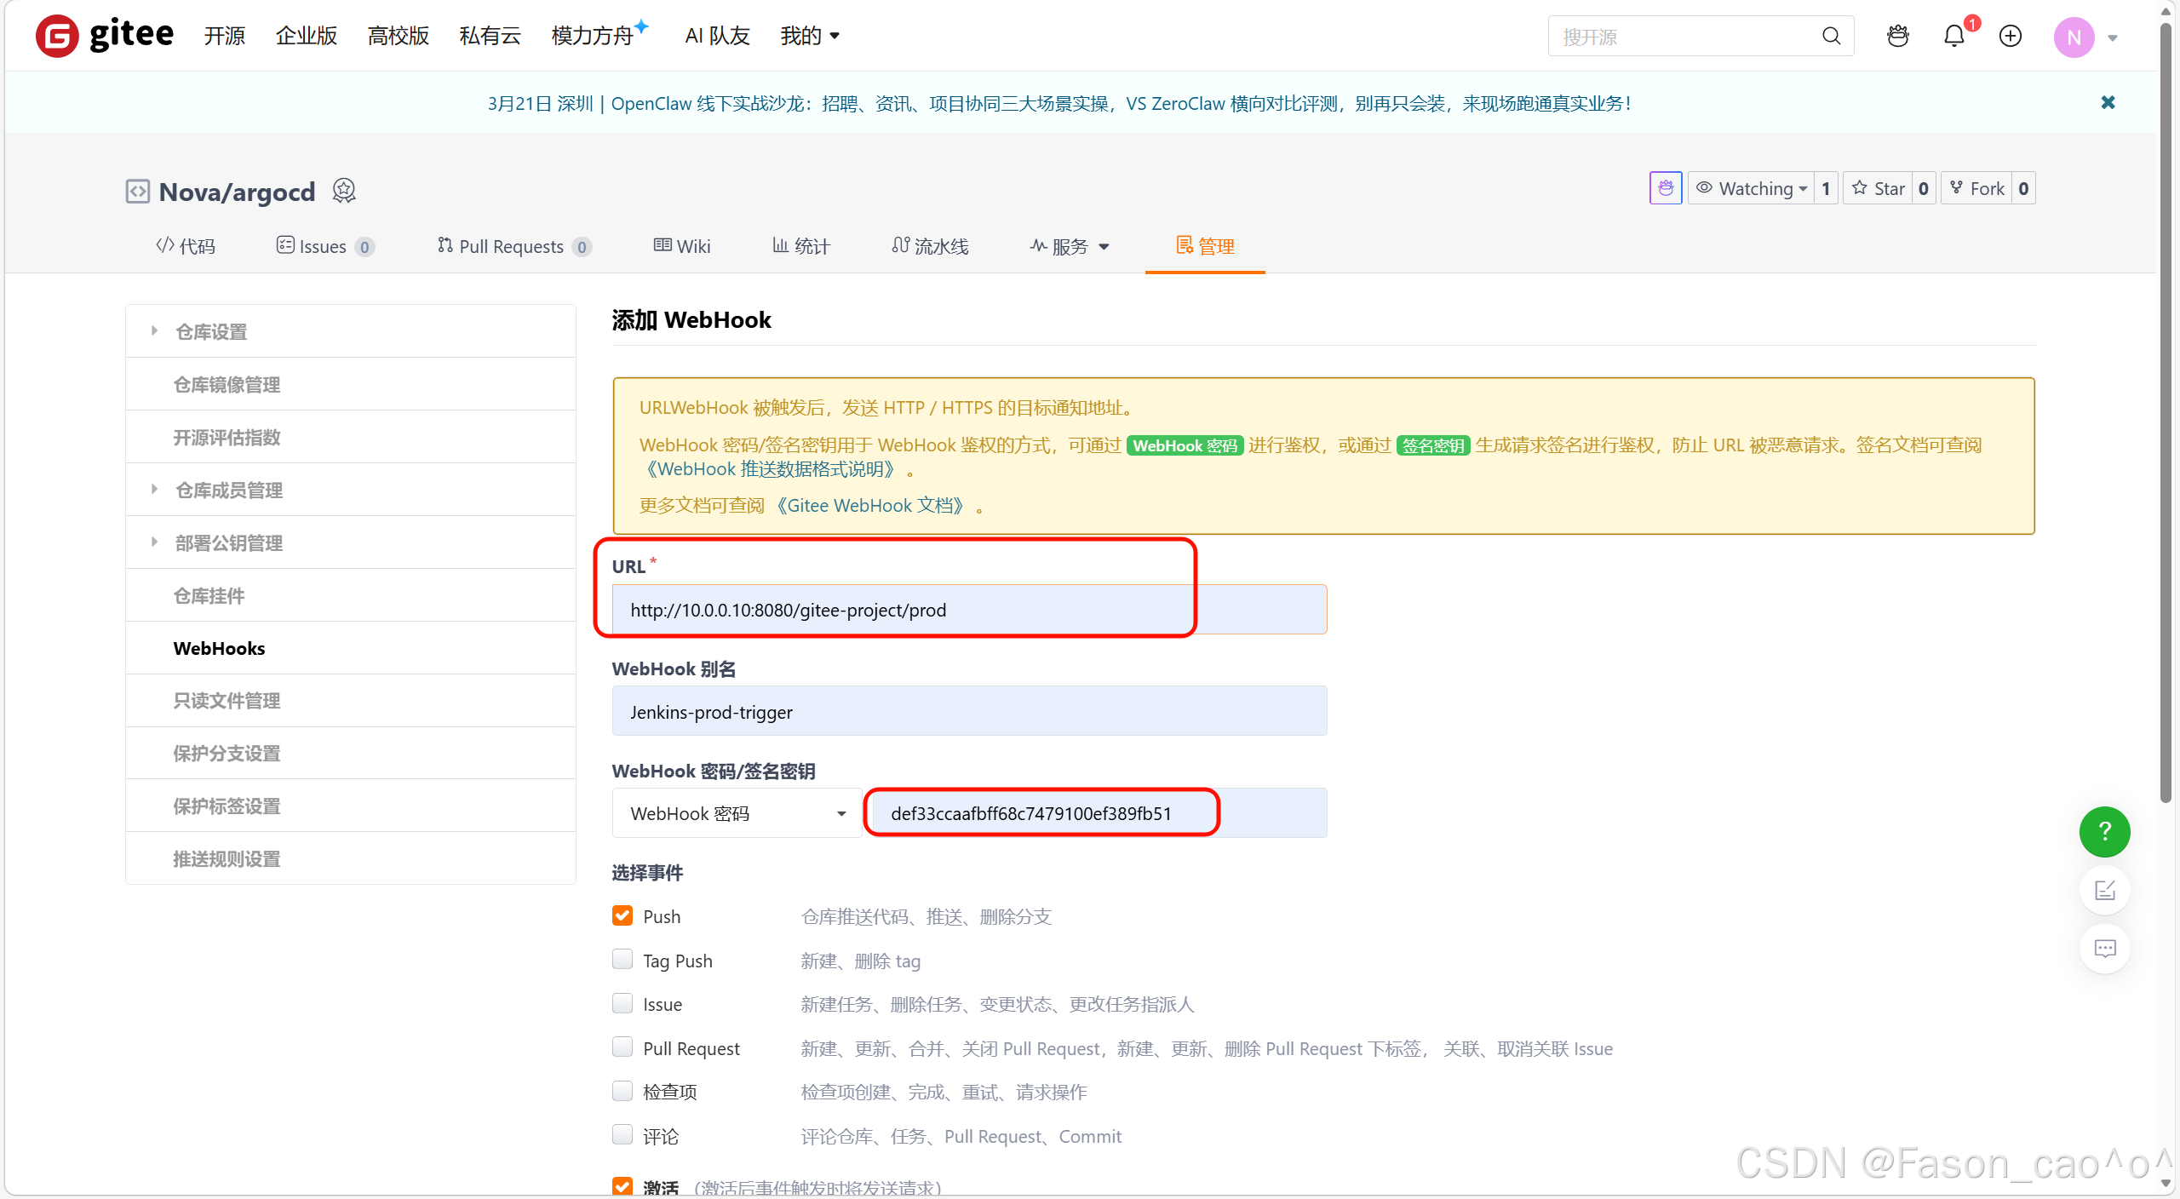Open the floating chat message icon
The height and width of the screenshot is (1199, 2180).
[2104, 948]
